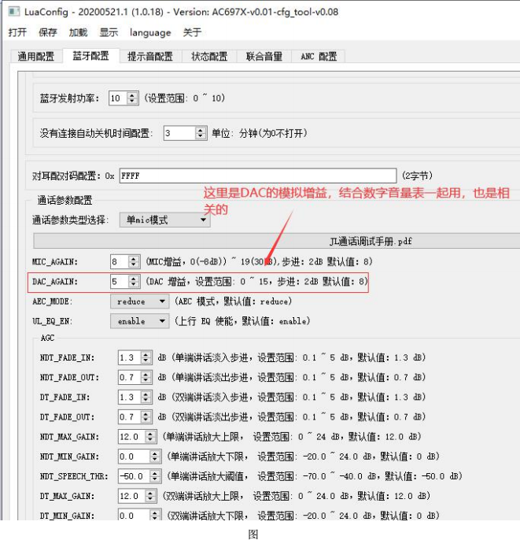Image resolution: width=520 pixels, height=540 pixels.
Task: Open the 通话参数类型选择 单mic模式 dropdown
Action: click(x=165, y=220)
